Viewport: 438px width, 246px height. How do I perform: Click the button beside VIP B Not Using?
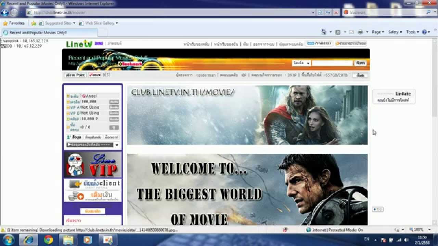[114, 113]
